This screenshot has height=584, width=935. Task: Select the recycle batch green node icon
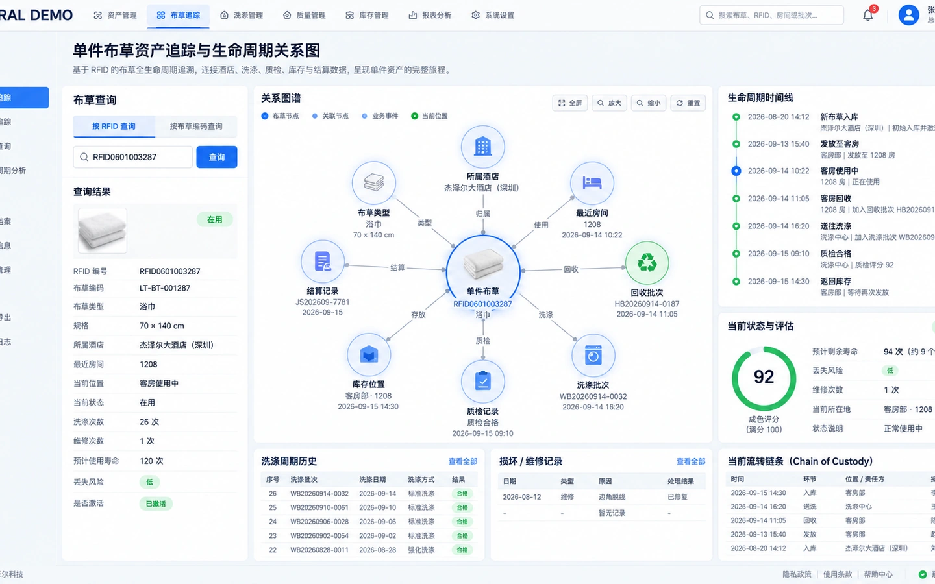(647, 263)
